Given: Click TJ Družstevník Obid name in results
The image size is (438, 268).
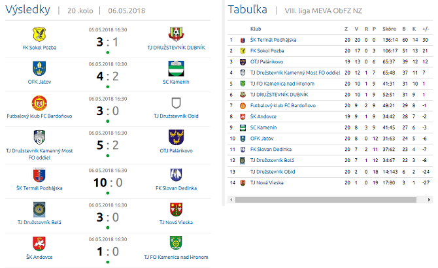Looking at the screenshot, I should (x=175, y=116).
